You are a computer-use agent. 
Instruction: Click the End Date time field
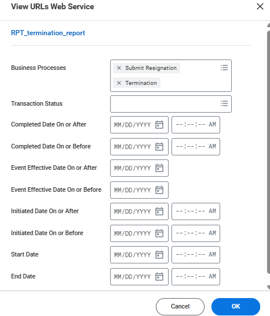196,277
